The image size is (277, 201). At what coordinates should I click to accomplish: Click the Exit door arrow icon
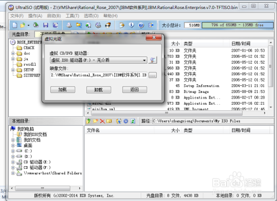tap(151, 25)
